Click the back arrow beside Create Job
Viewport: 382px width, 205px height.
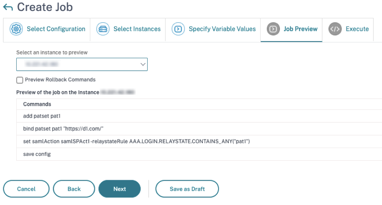8,7
